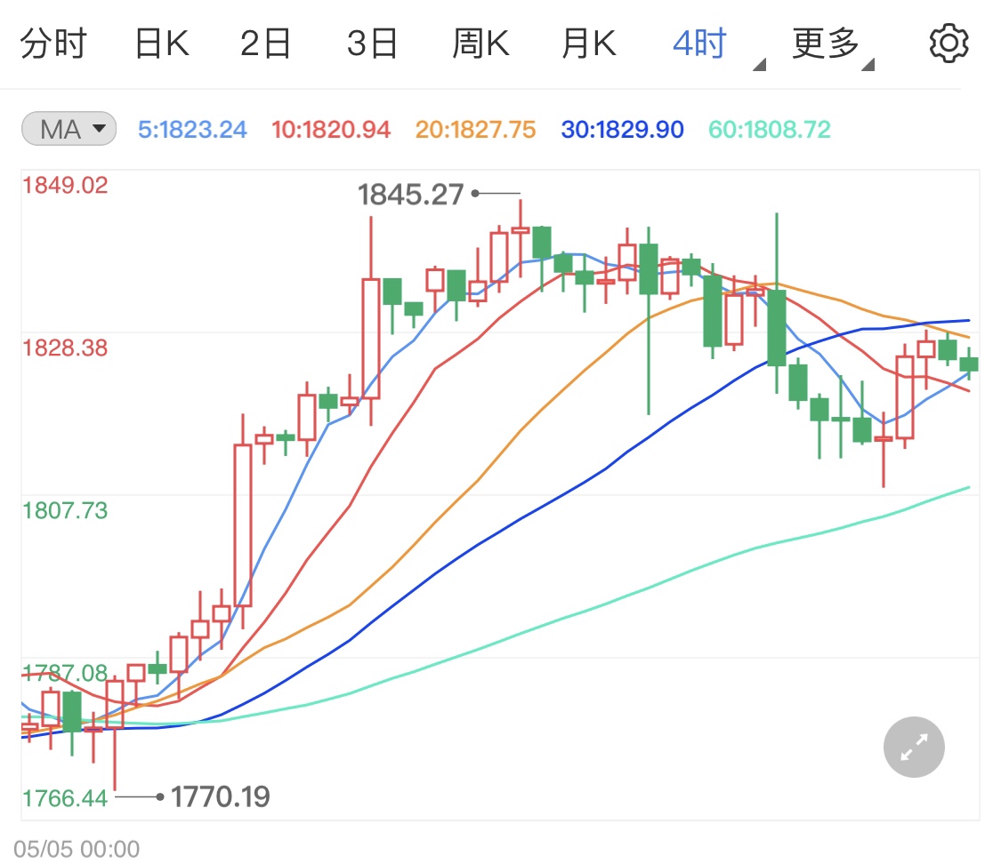This screenshot has width=1001, height=864.
Task: Open the MA indicator dropdown
Action: point(69,129)
